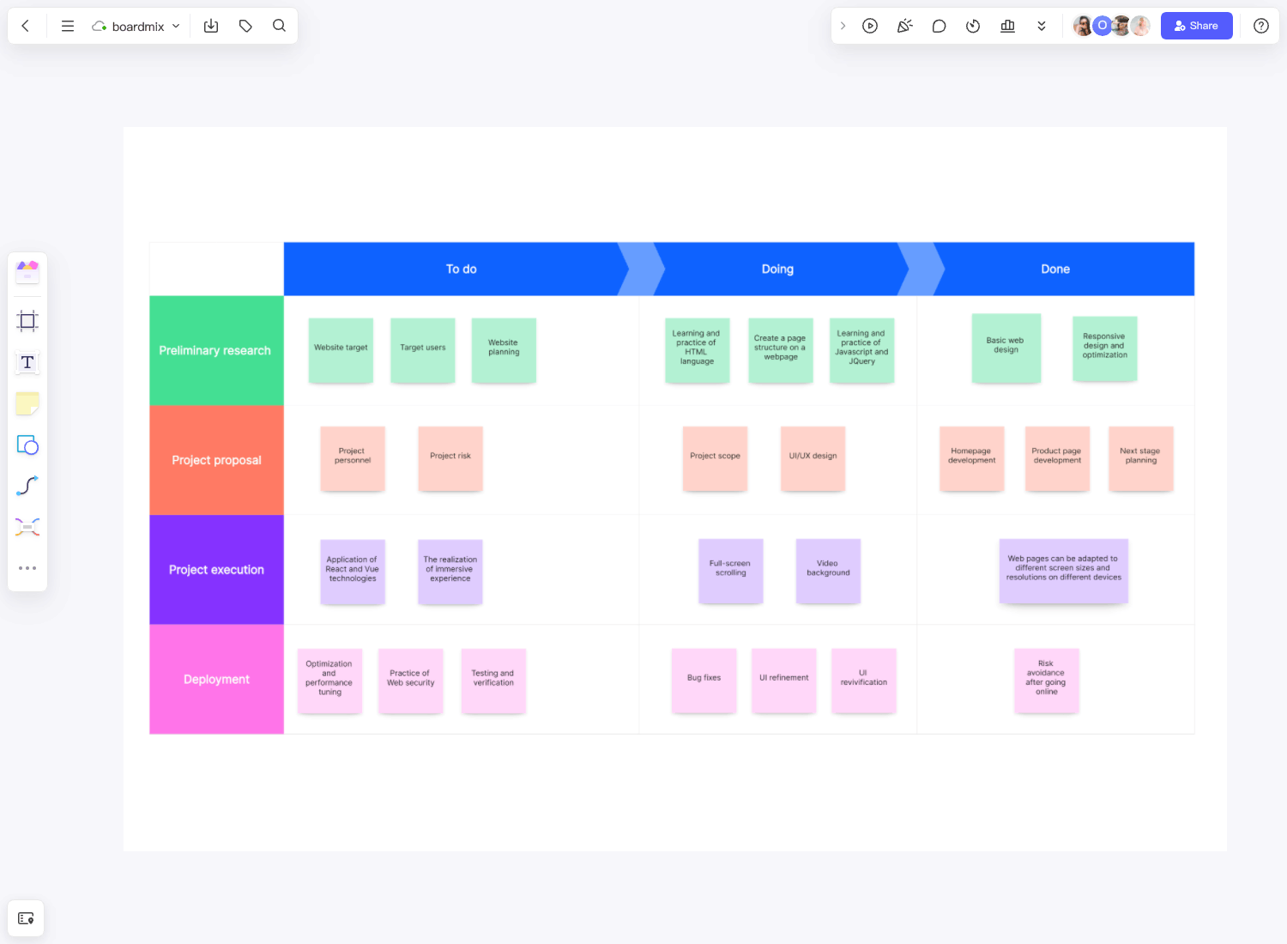Open the comments bubble icon
The width and height of the screenshot is (1287, 944).
coord(939,26)
